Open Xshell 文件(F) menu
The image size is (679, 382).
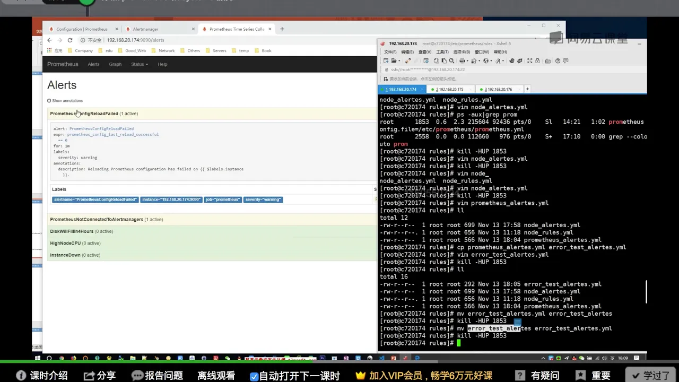coord(390,52)
